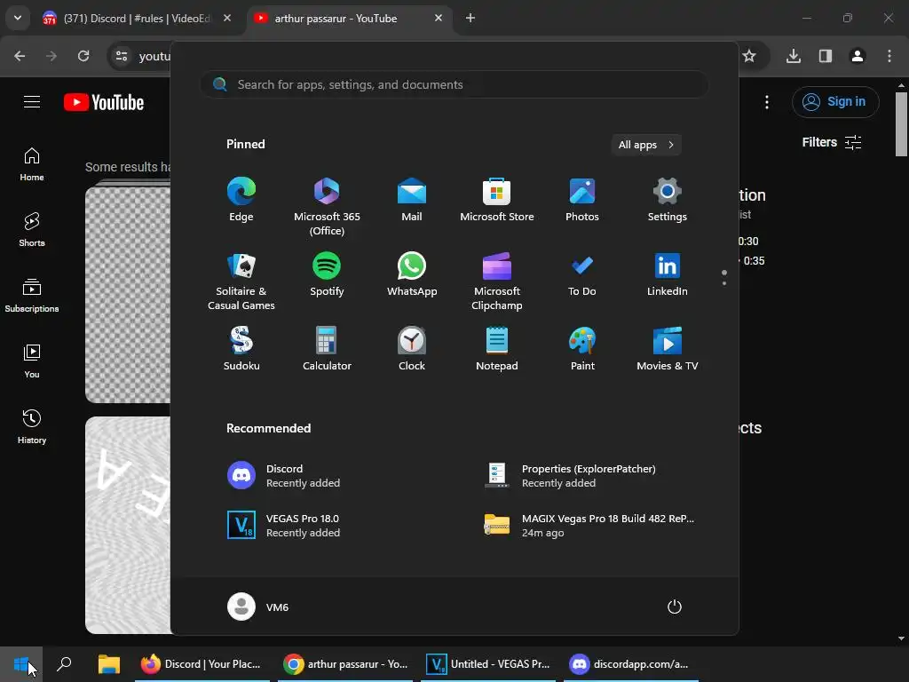Image resolution: width=909 pixels, height=682 pixels.
Task: Open YouTube History in sidebar
Action: pyautogui.click(x=32, y=427)
